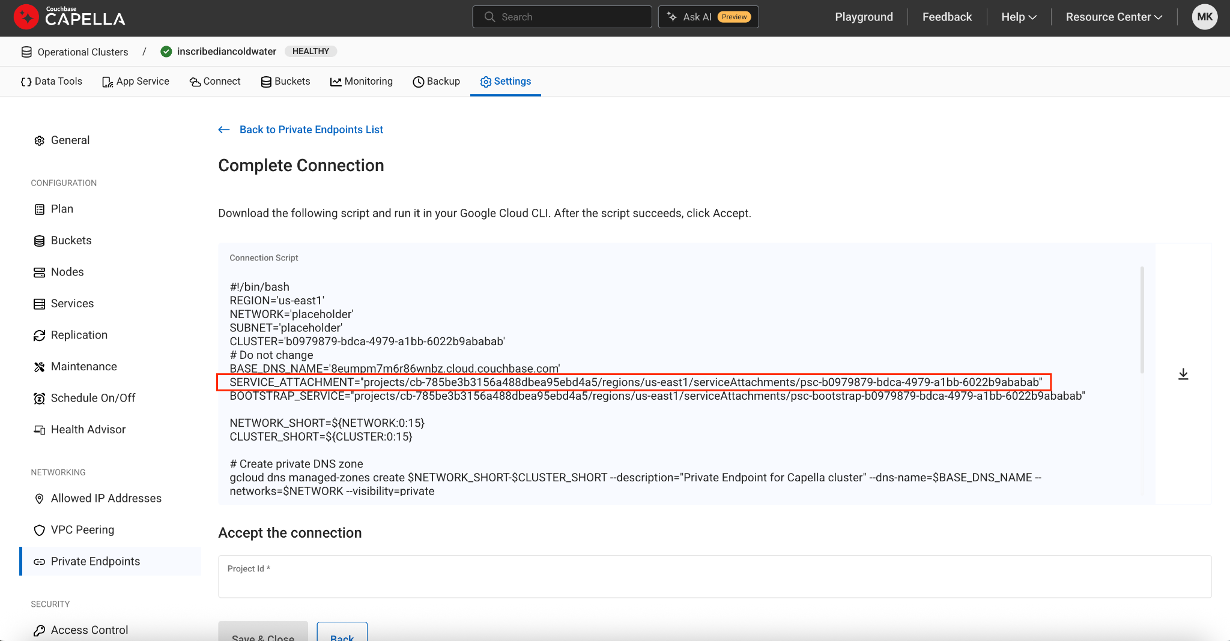Open Ask AI preview assistant
This screenshot has width=1230, height=641.
click(708, 17)
